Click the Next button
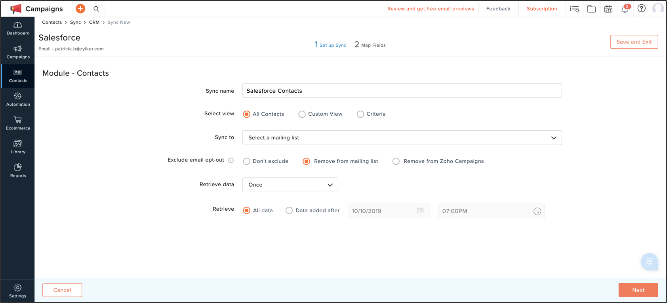The width and height of the screenshot is (667, 303). click(x=638, y=290)
